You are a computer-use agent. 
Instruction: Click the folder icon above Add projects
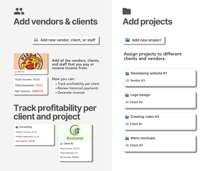tap(126, 11)
